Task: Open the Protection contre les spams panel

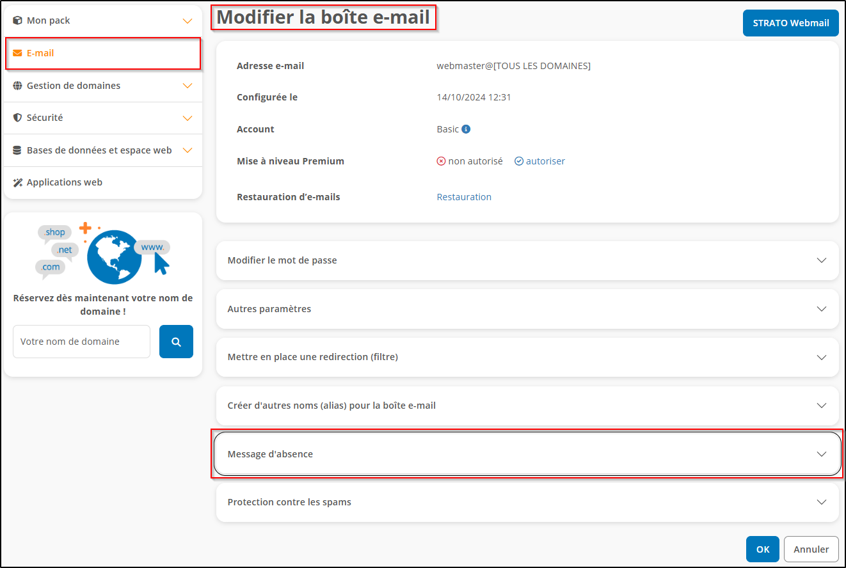Action: tap(527, 502)
